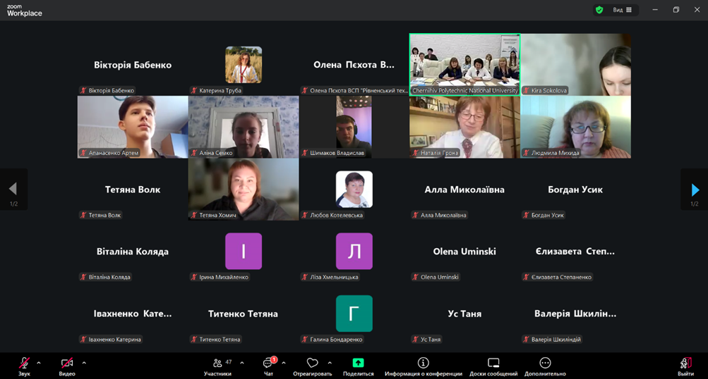The height and width of the screenshot is (379, 708).
Task: Unmute microphone with the Звук button
Action: 24,364
